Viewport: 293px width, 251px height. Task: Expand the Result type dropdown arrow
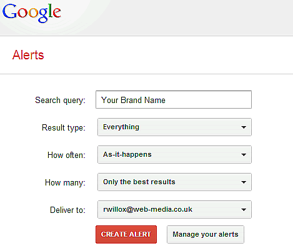(244, 127)
